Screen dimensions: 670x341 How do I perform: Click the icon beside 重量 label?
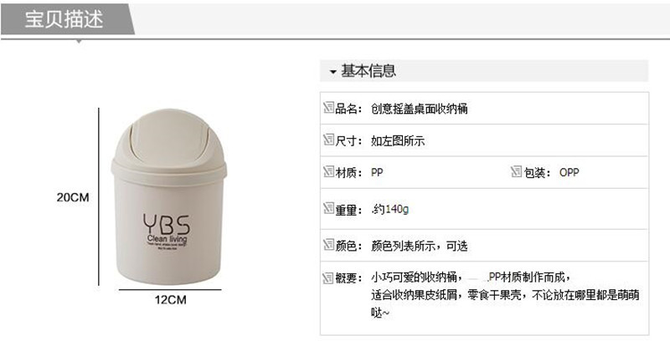click(x=328, y=208)
